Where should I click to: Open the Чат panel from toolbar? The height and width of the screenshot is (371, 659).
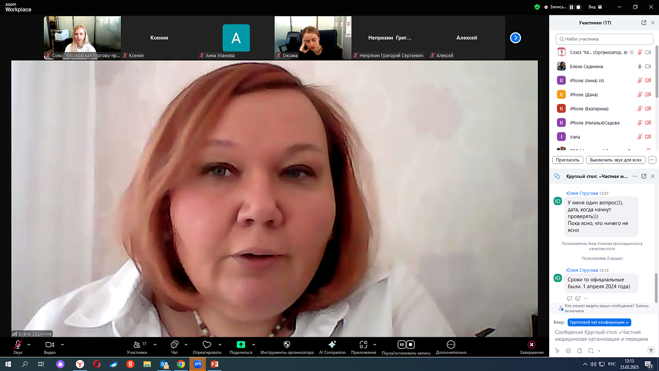(174, 345)
